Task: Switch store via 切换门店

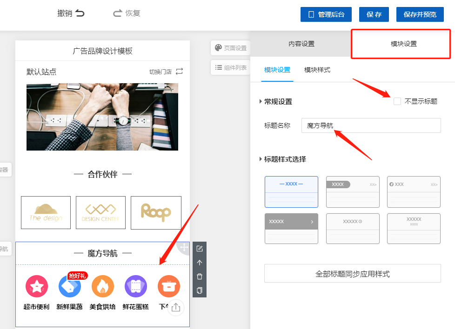Action: tap(166, 72)
